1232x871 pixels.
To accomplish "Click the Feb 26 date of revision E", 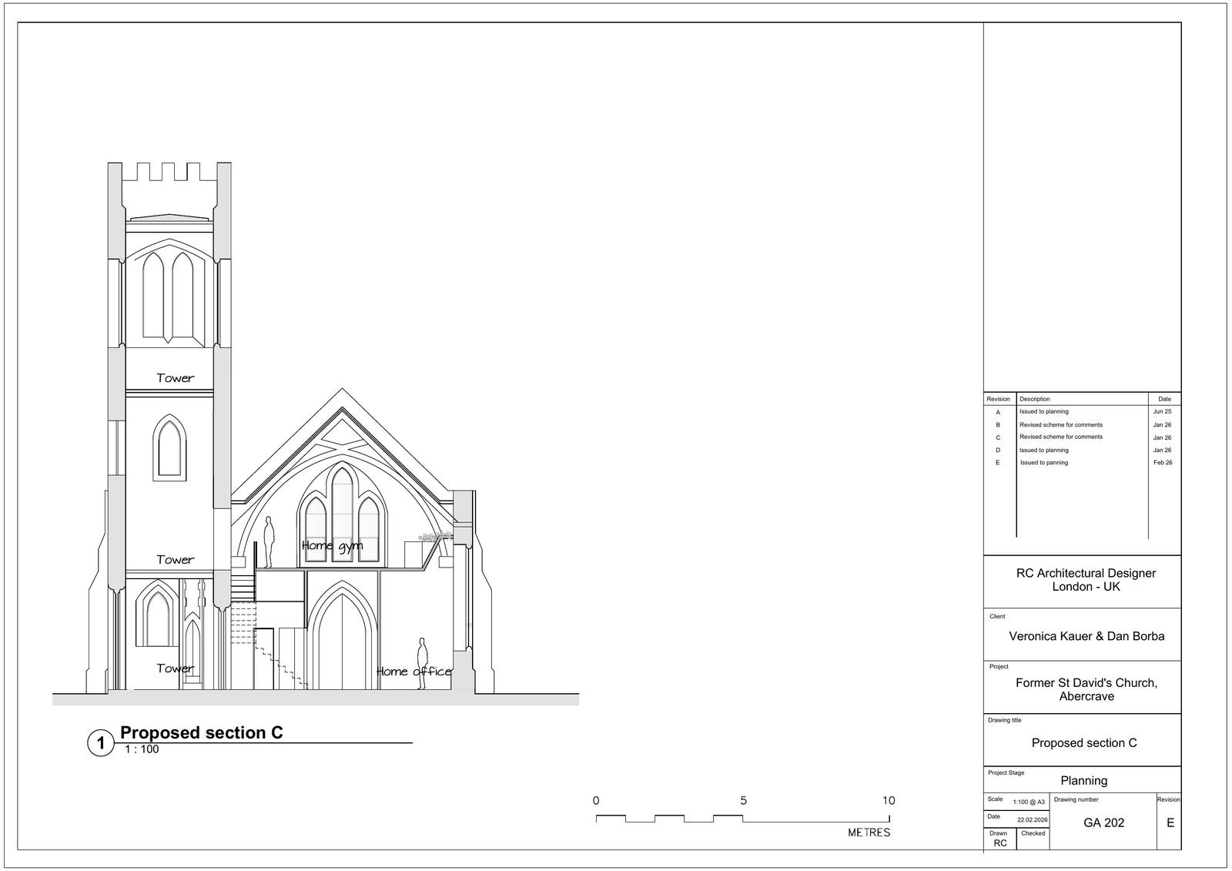I will click(1163, 463).
